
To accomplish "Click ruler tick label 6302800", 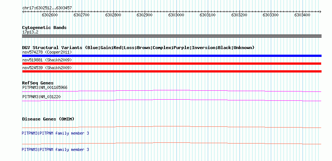I will [x=113, y=15].
